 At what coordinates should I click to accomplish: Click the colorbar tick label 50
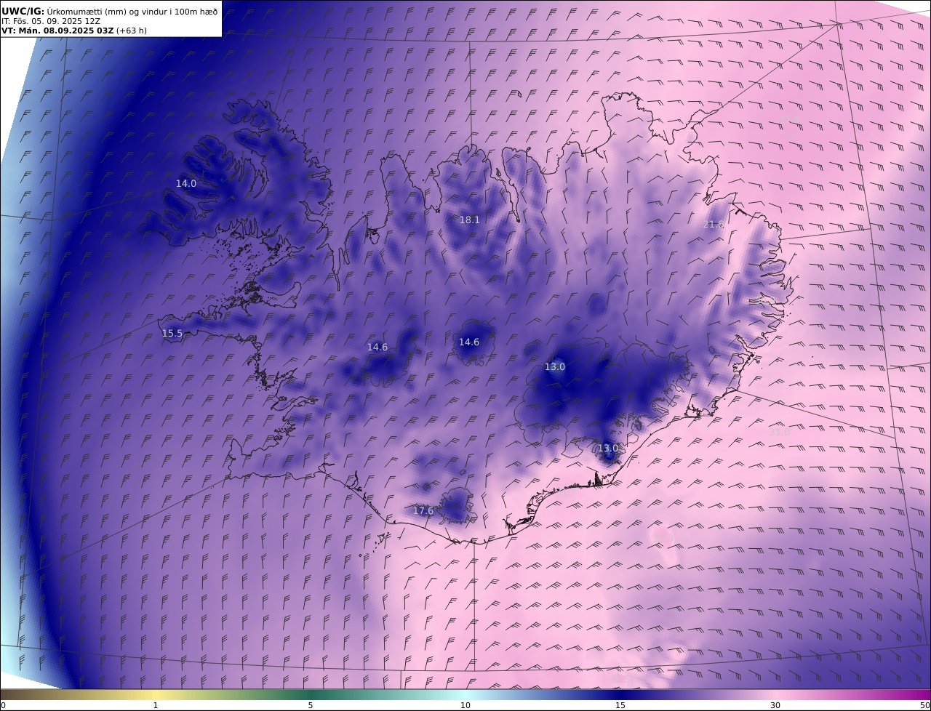point(925,705)
